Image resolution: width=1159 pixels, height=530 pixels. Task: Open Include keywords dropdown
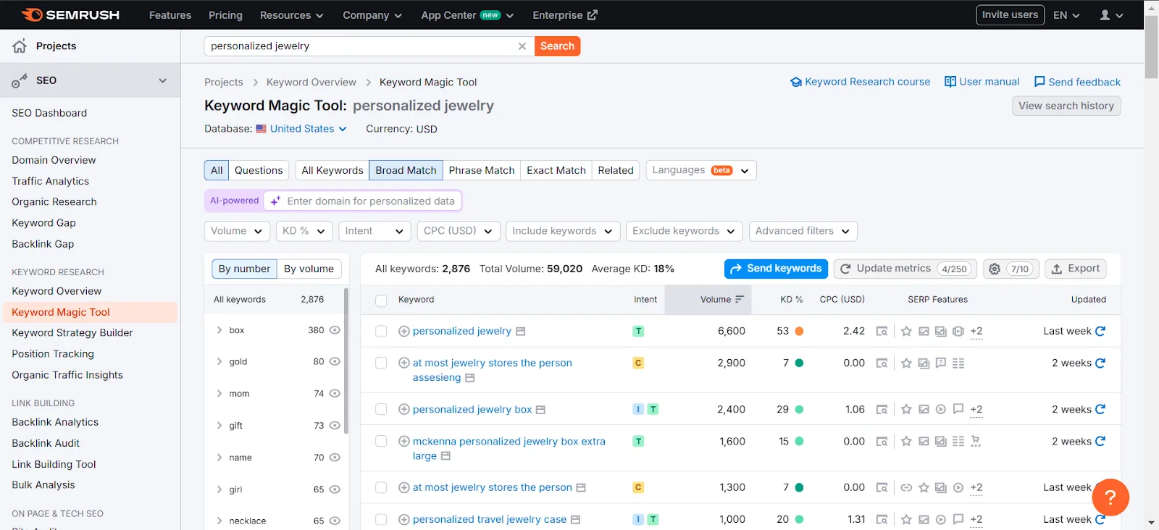(563, 231)
